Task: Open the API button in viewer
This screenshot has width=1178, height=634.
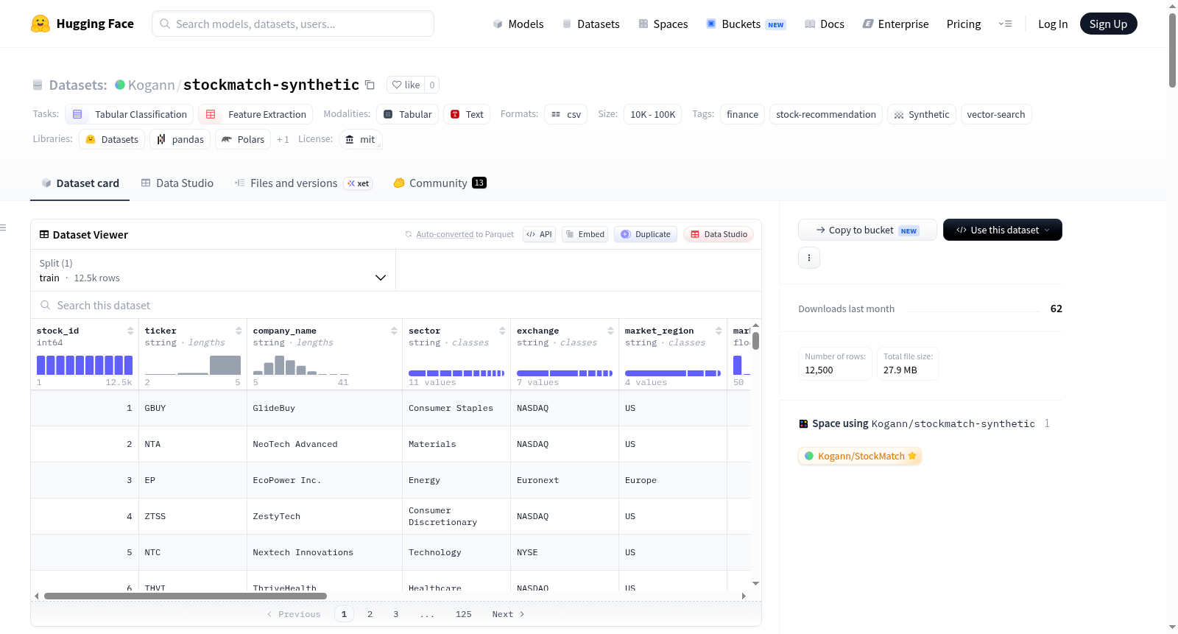Action: [539, 234]
